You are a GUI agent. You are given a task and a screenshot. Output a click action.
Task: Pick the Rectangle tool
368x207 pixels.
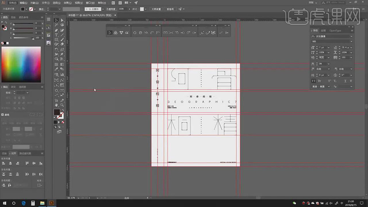pos(56,39)
